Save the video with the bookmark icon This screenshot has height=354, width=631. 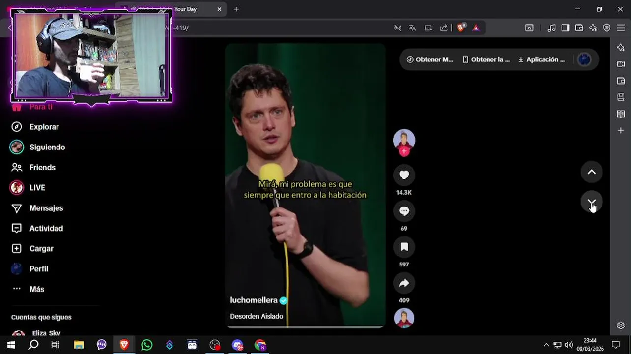pyautogui.click(x=404, y=247)
